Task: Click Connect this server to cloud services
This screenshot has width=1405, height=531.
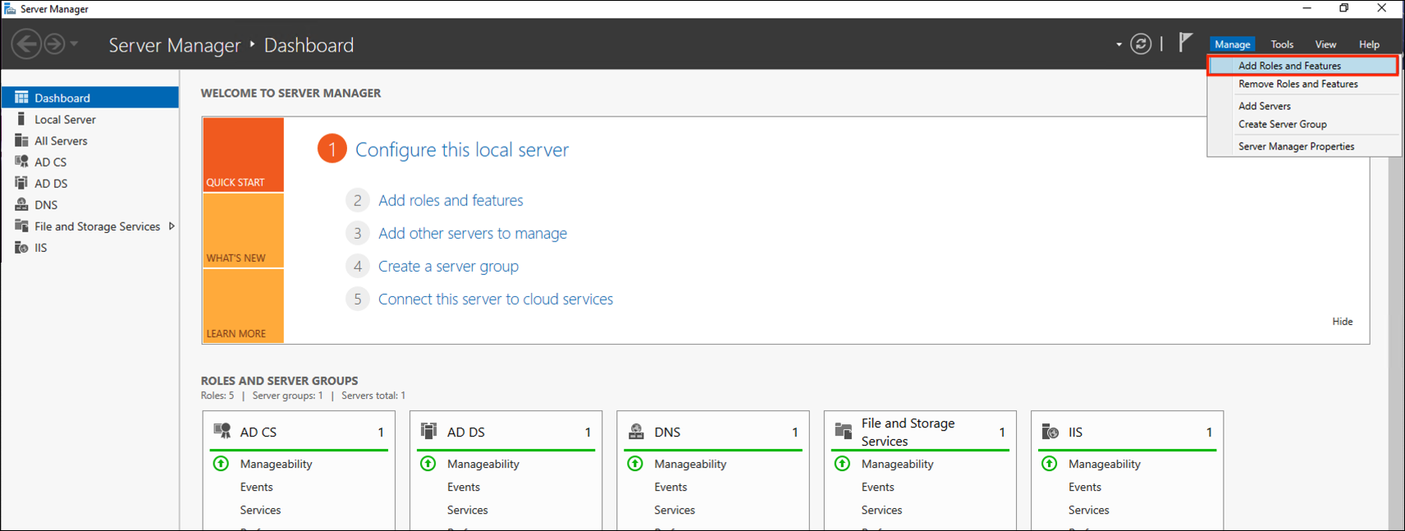Action: 495,300
